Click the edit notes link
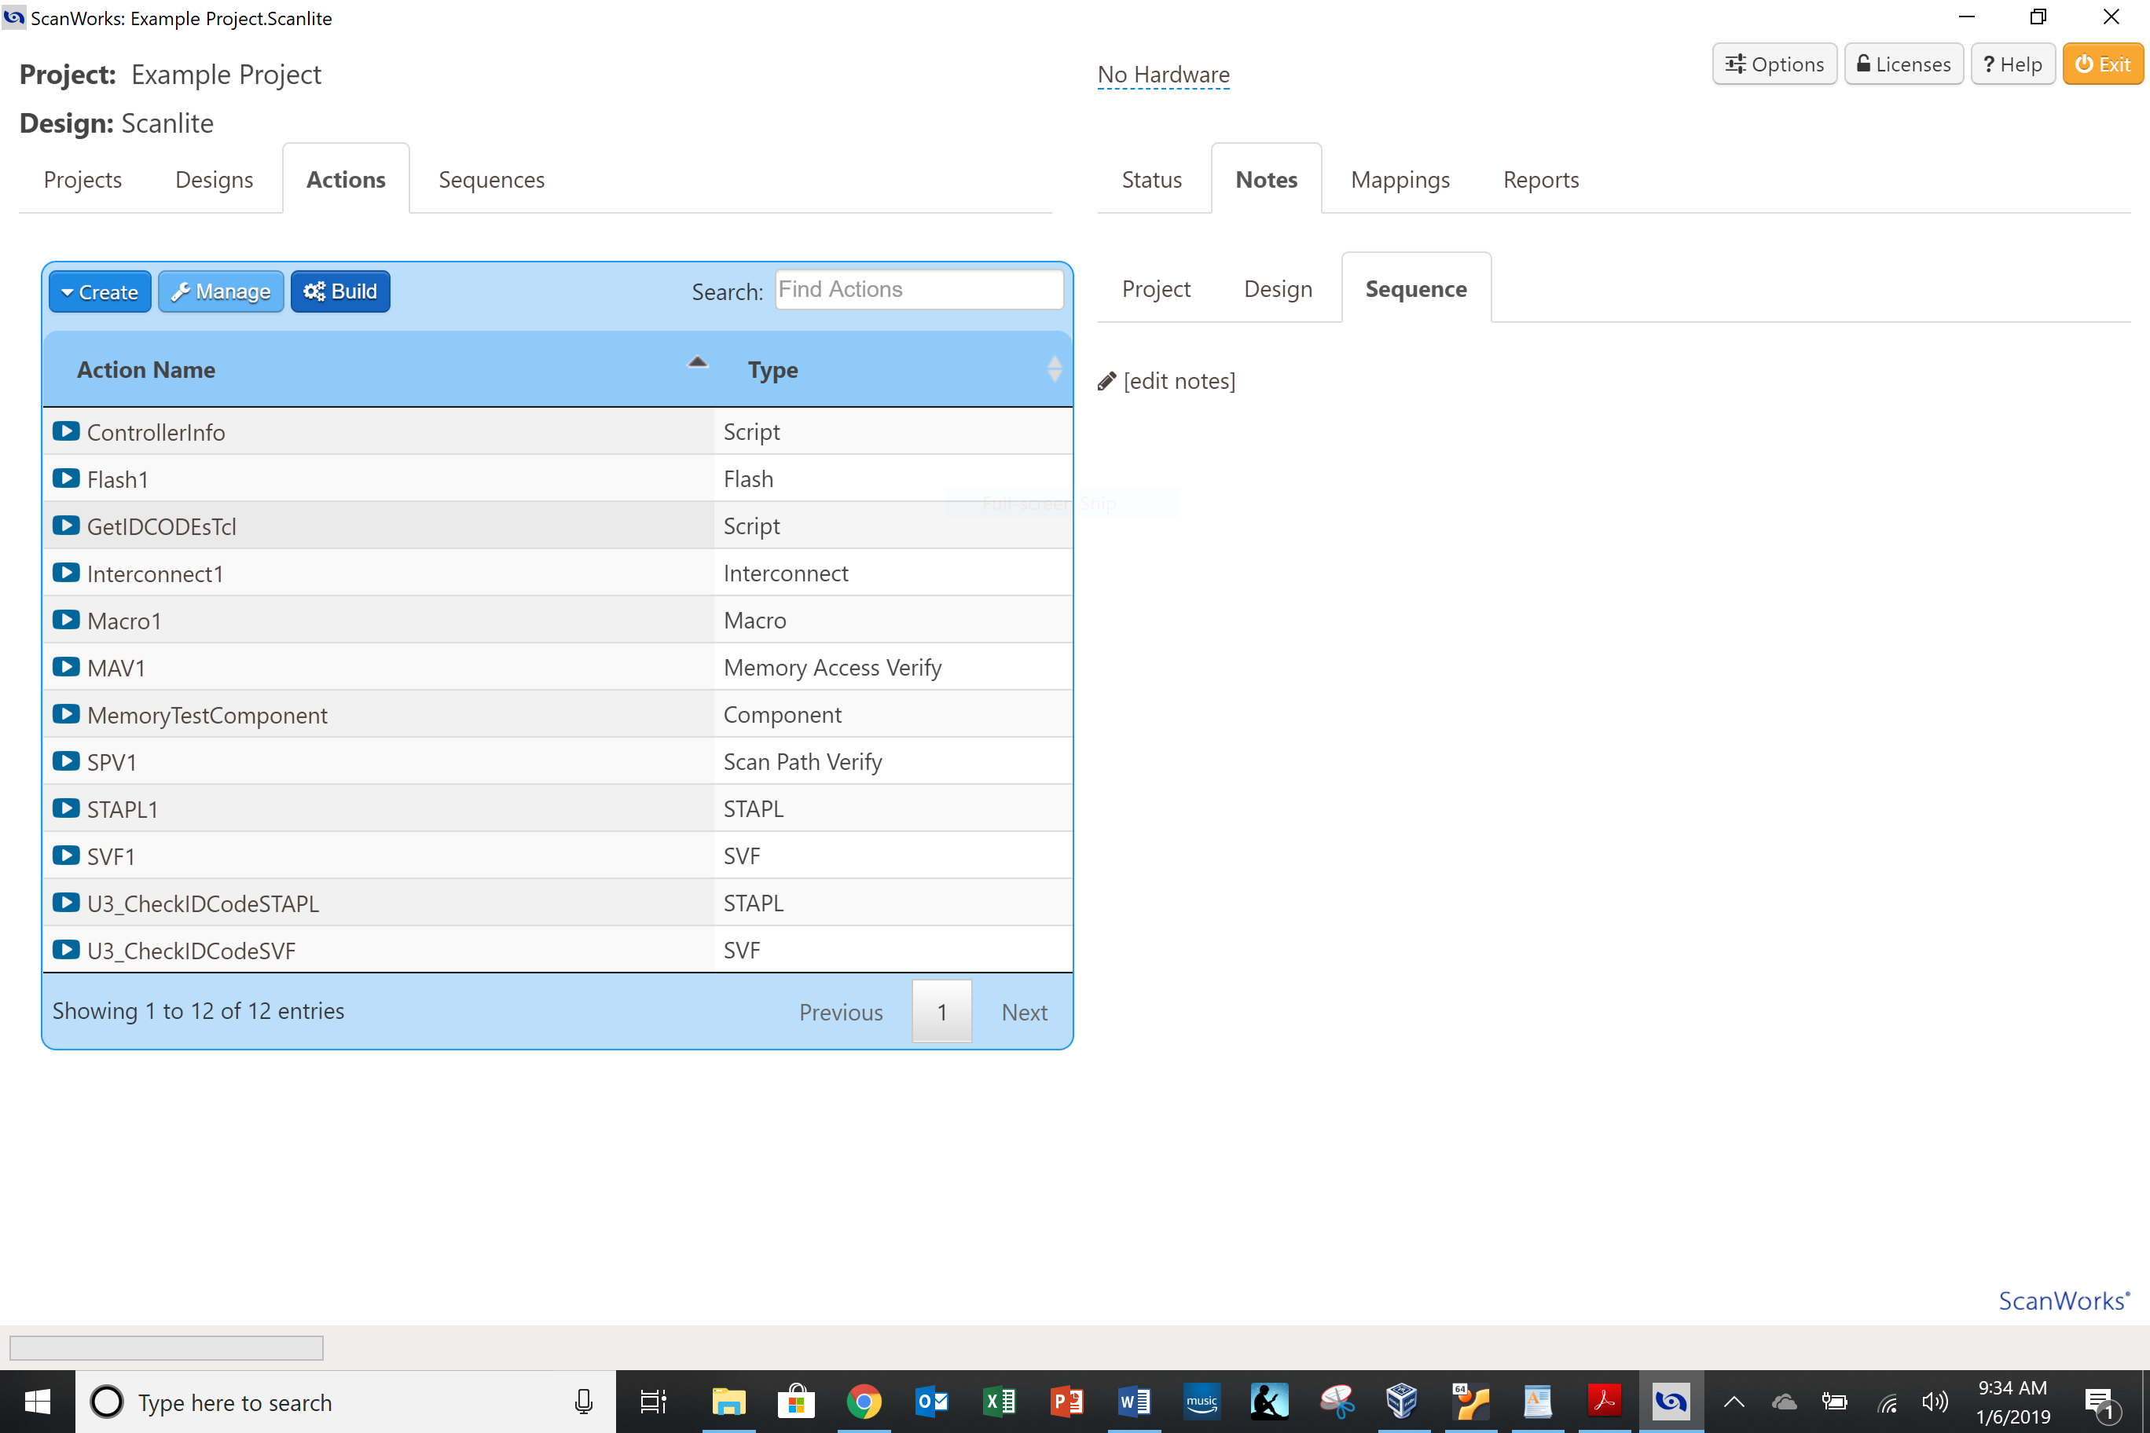 click(x=1178, y=381)
